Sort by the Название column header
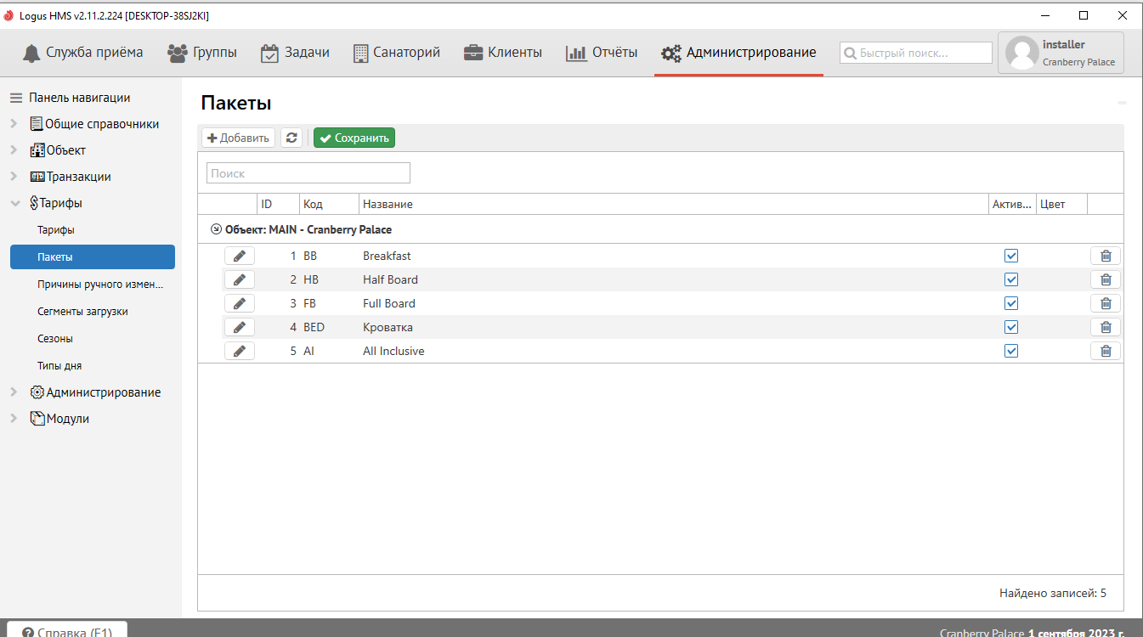This screenshot has height=637, width=1143. [x=674, y=204]
